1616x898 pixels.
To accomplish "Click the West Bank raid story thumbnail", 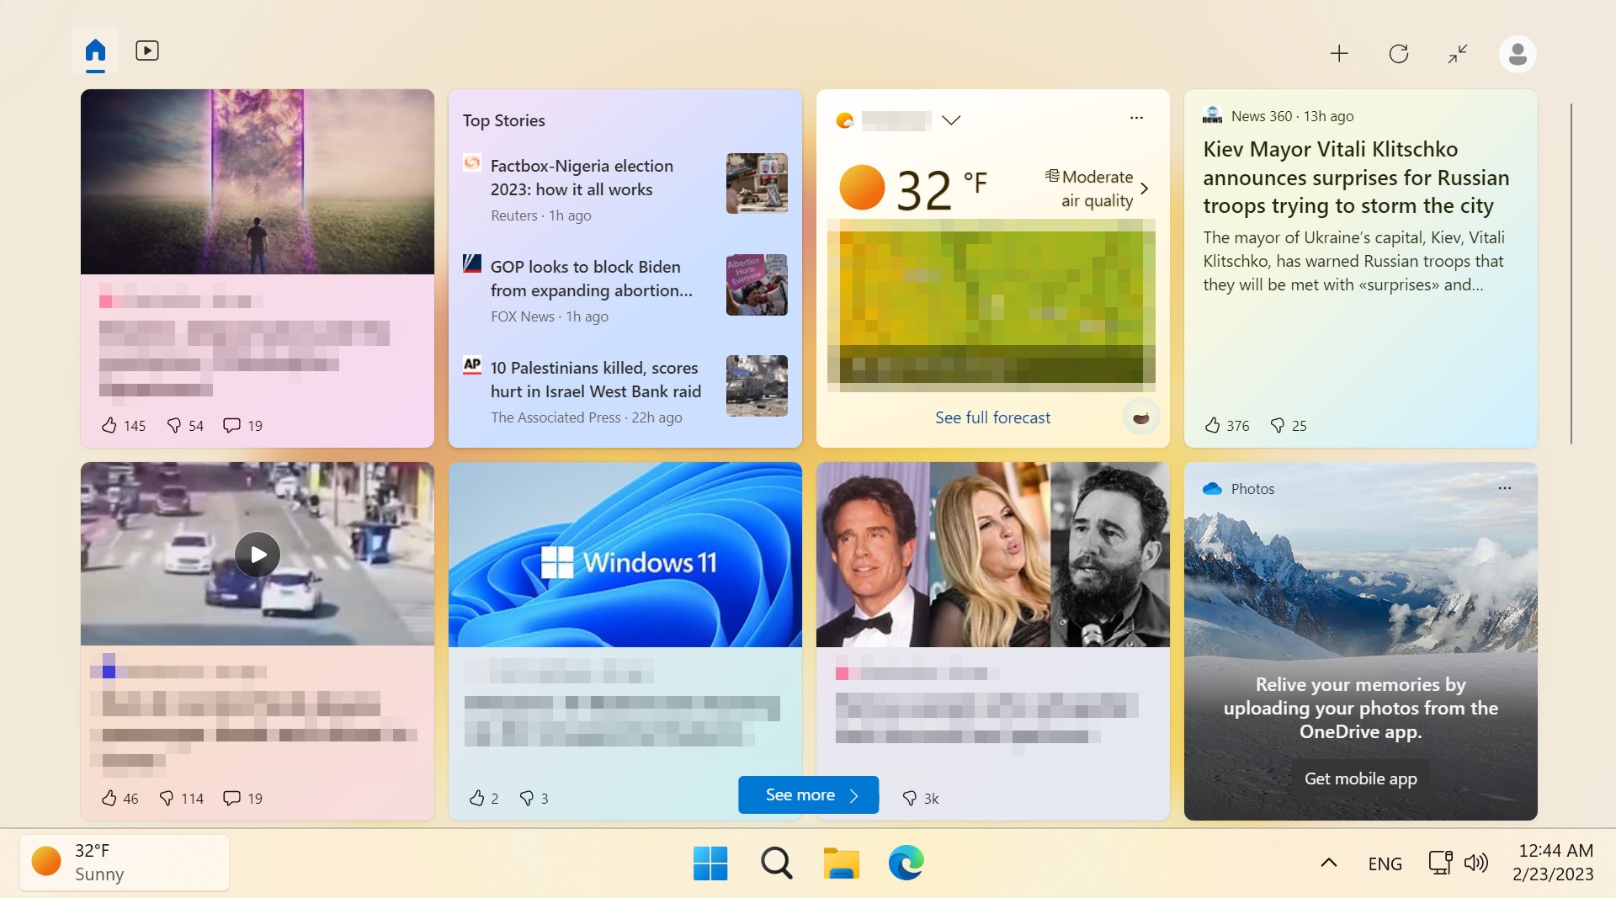I will (757, 385).
